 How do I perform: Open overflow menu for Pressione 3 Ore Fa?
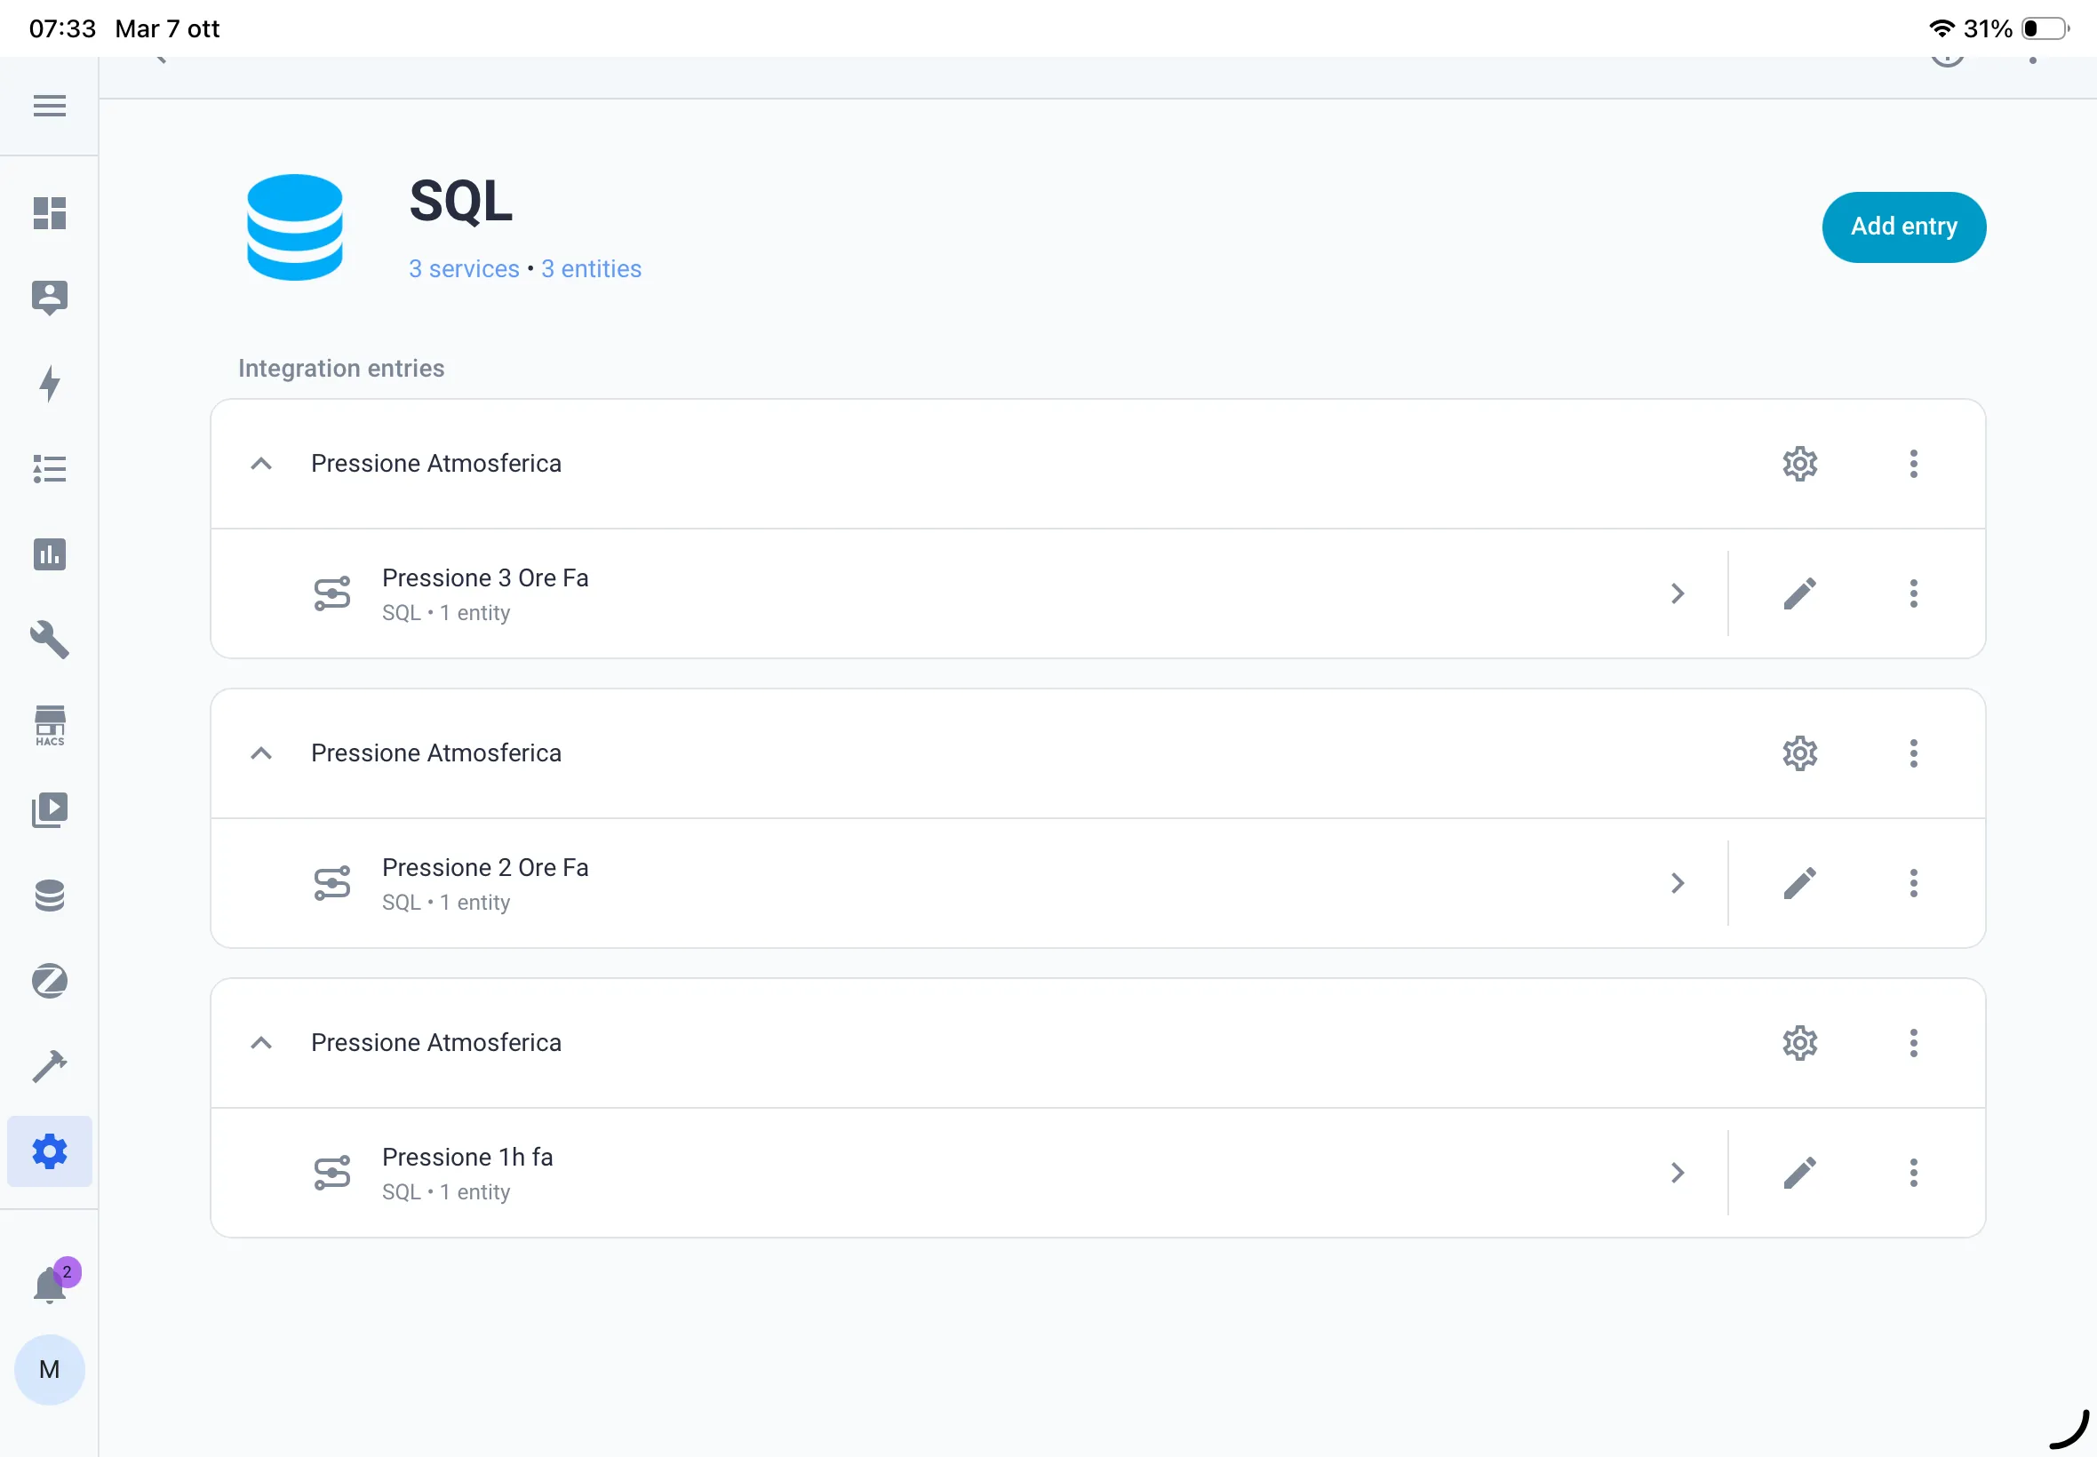pyautogui.click(x=1913, y=593)
